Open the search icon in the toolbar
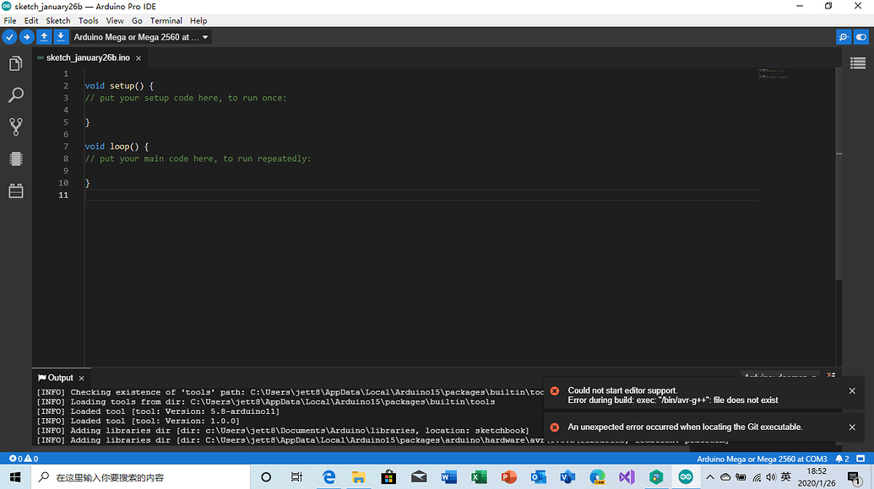 coord(844,37)
